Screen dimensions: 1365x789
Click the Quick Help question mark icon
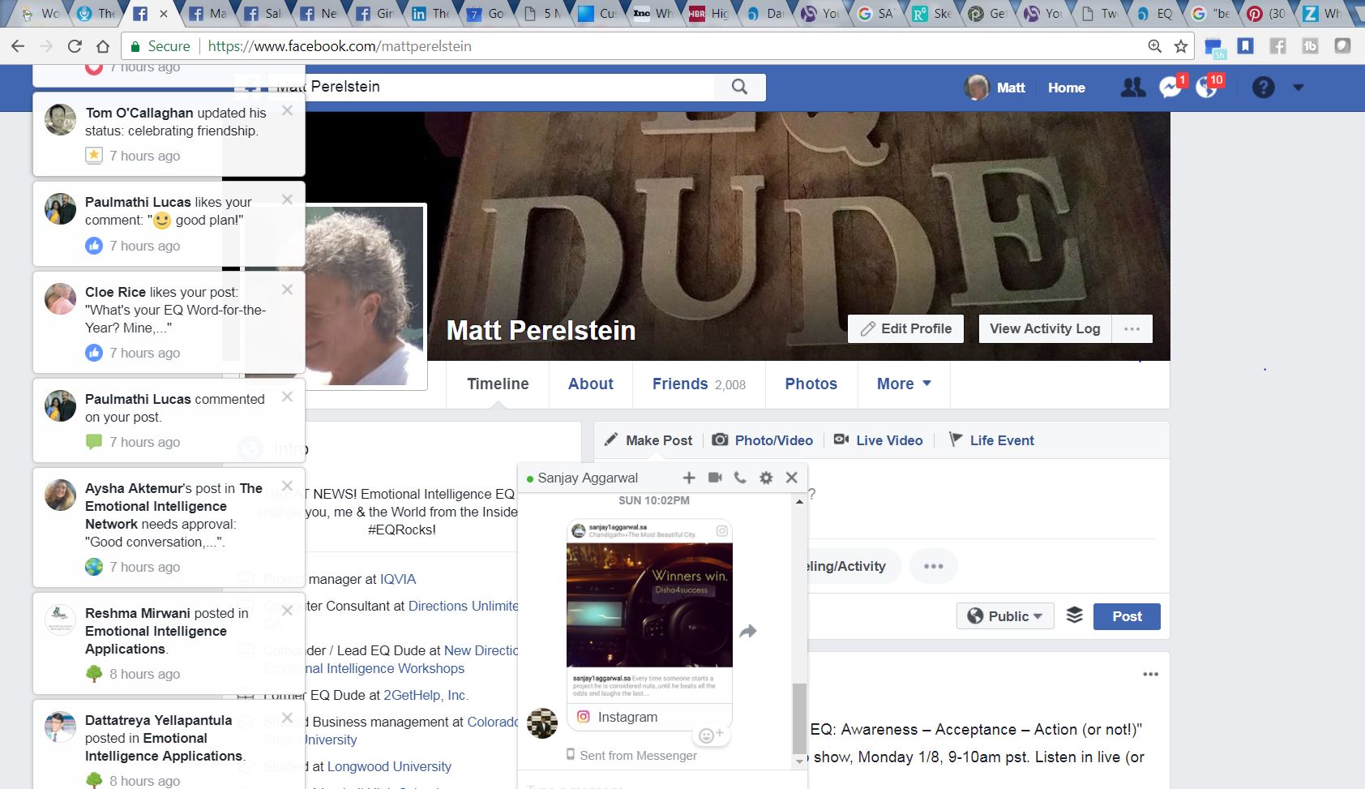pos(1263,88)
